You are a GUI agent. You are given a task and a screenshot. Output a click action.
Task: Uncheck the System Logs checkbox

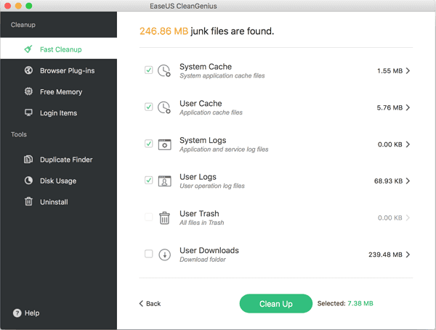pyautogui.click(x=149, y=144)
